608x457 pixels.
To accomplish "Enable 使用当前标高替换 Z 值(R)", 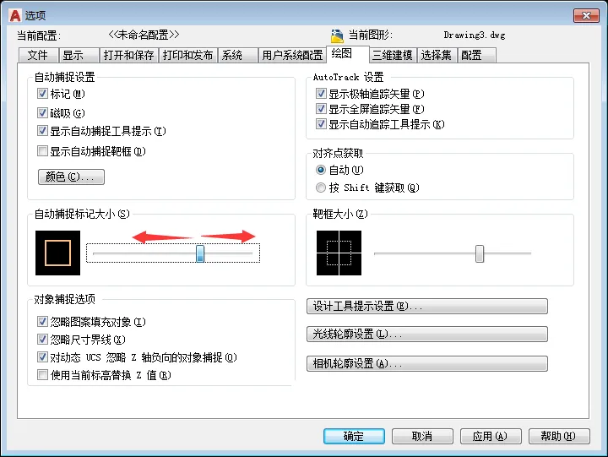I will (x=42, y=375).
